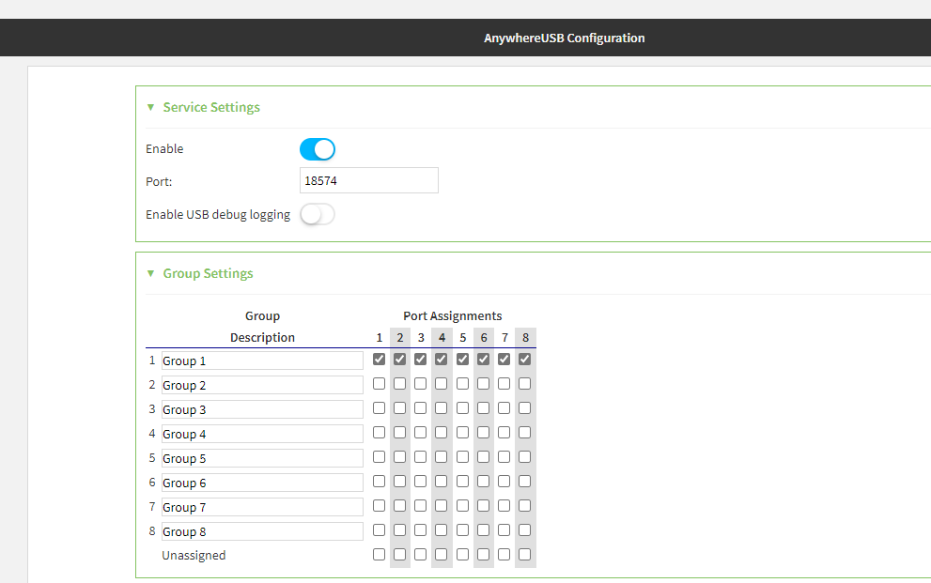Uncheck port 7 for Group 1
Viewport: 931px width, 583px height.
pyautogui.click(x=504, y=359)
